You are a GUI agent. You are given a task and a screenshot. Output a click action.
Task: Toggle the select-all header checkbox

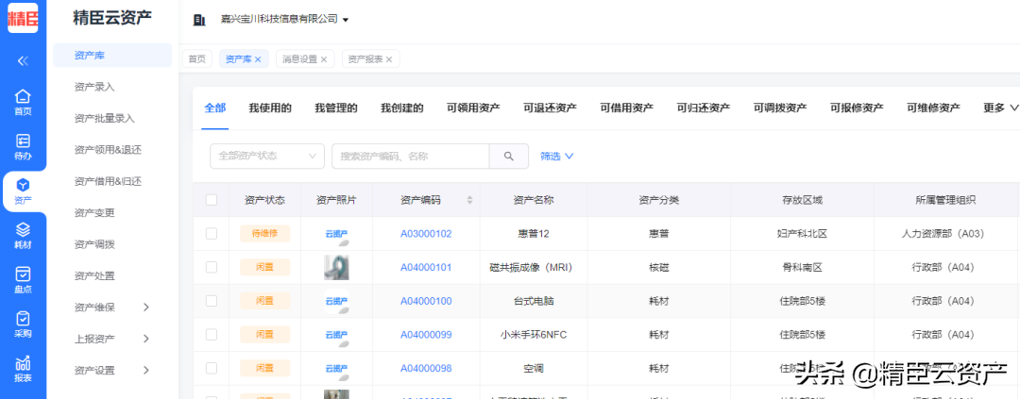pyautogui.click(x=212, y=200)
